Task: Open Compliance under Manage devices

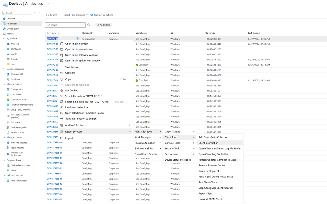Action: [16, 94]
